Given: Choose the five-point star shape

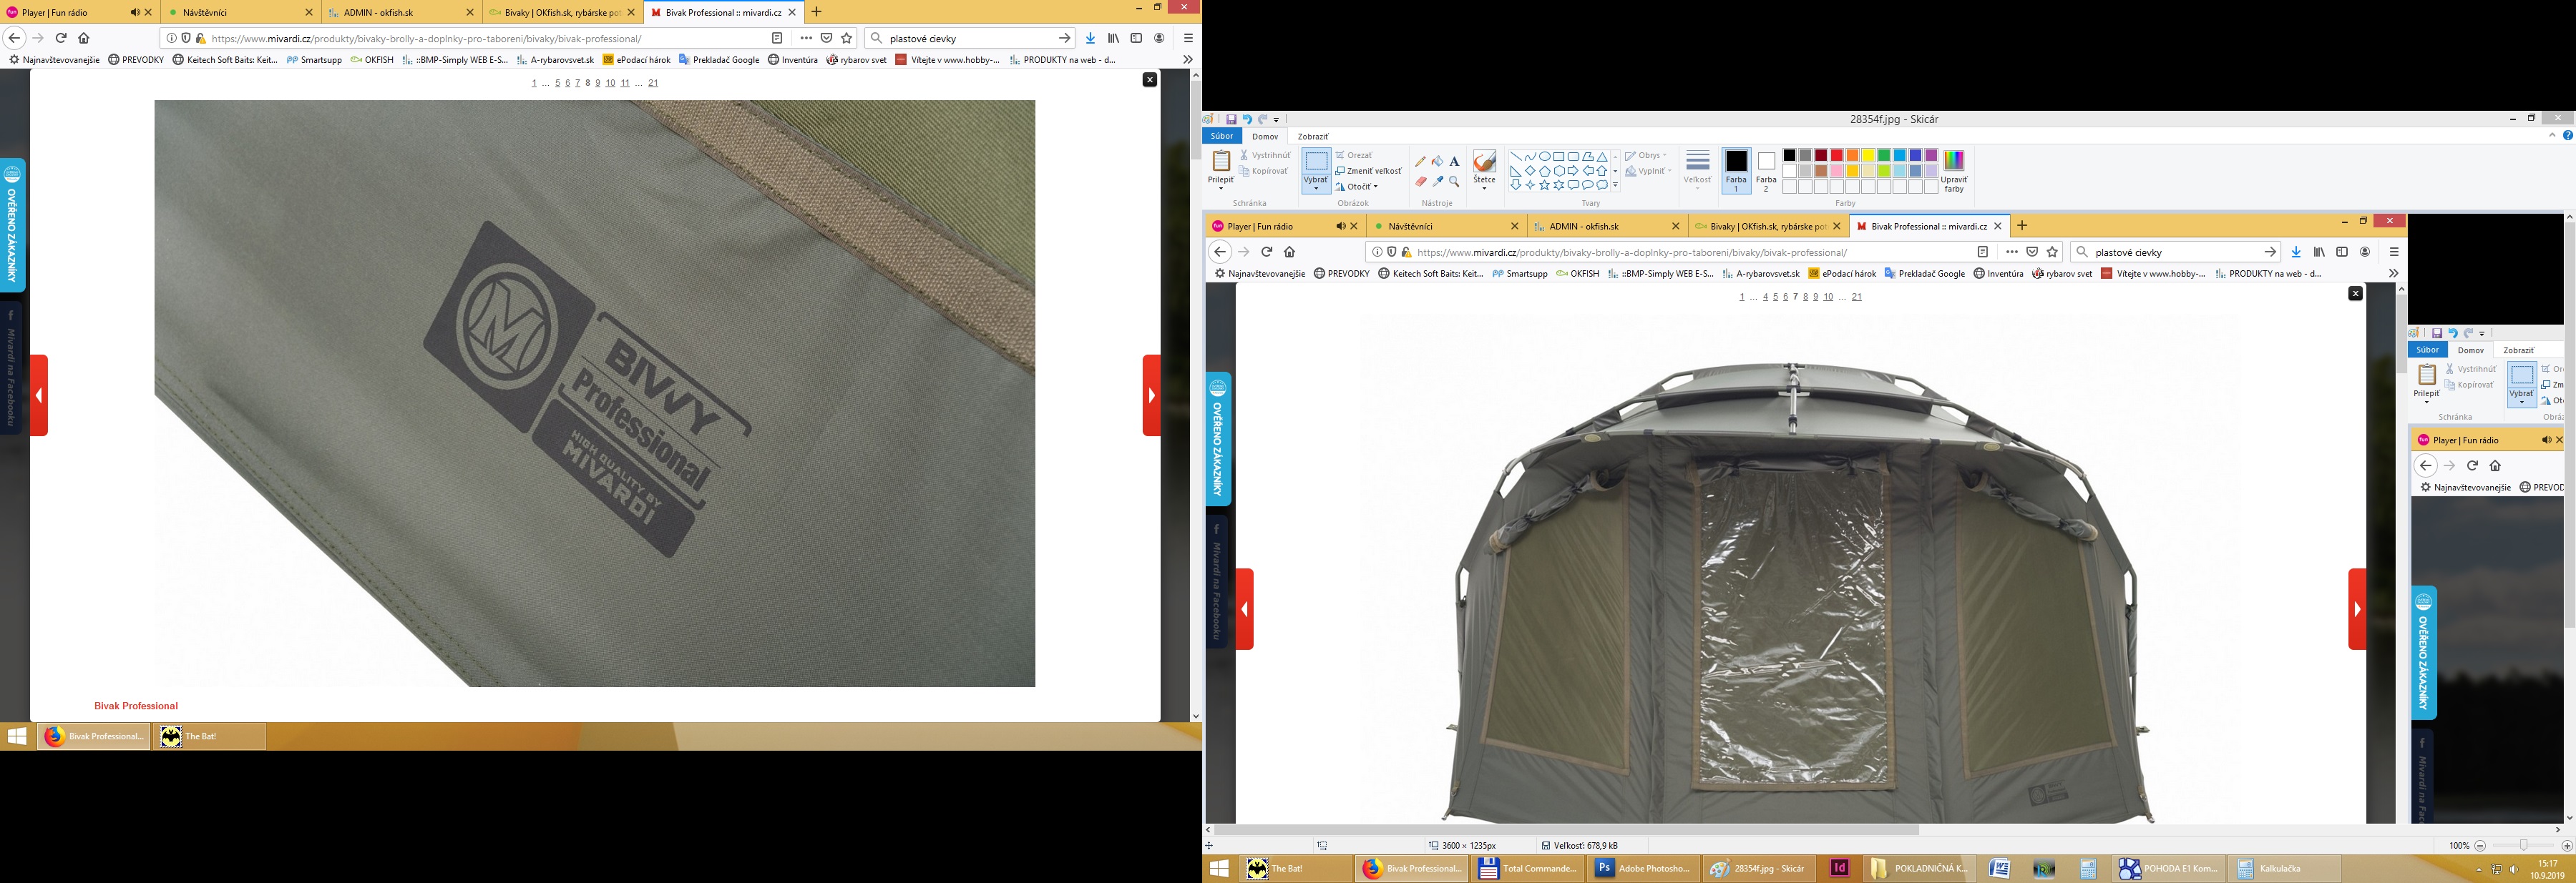Looking at the screenshot, I should pos(1545,184).
